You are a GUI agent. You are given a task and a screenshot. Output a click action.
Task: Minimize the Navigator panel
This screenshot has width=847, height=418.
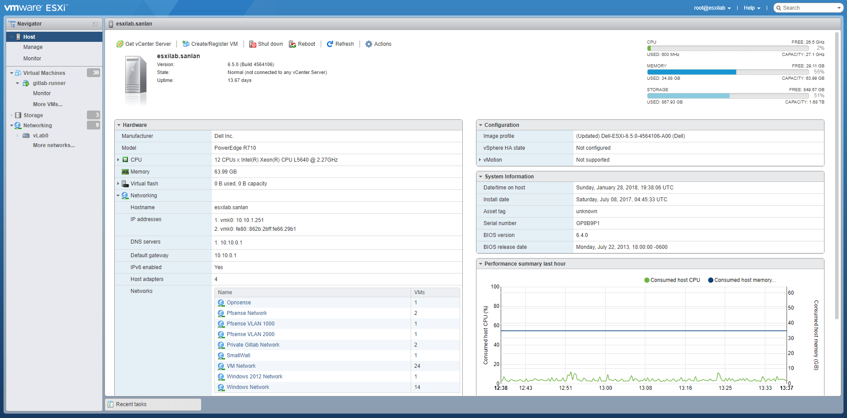pyautogui.click(x=95, y=24)
